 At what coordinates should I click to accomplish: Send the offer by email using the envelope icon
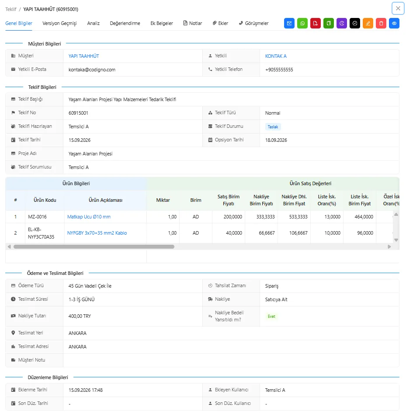click(x=289, y=23)
